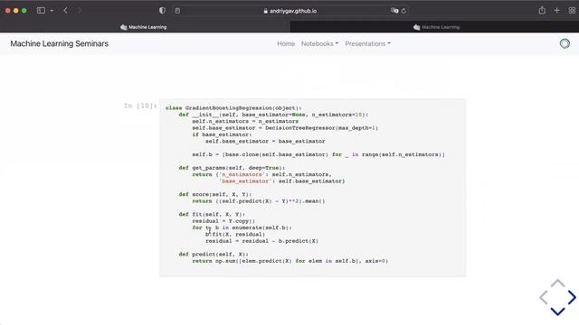579x325 pixels.
Task: Open the sidebar options dropdown arrow
Action: pos(52,11)
